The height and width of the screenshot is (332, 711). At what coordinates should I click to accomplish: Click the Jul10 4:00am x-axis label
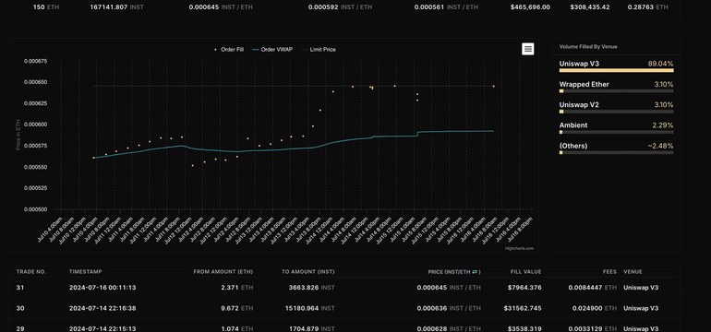[x=50, y=230]
